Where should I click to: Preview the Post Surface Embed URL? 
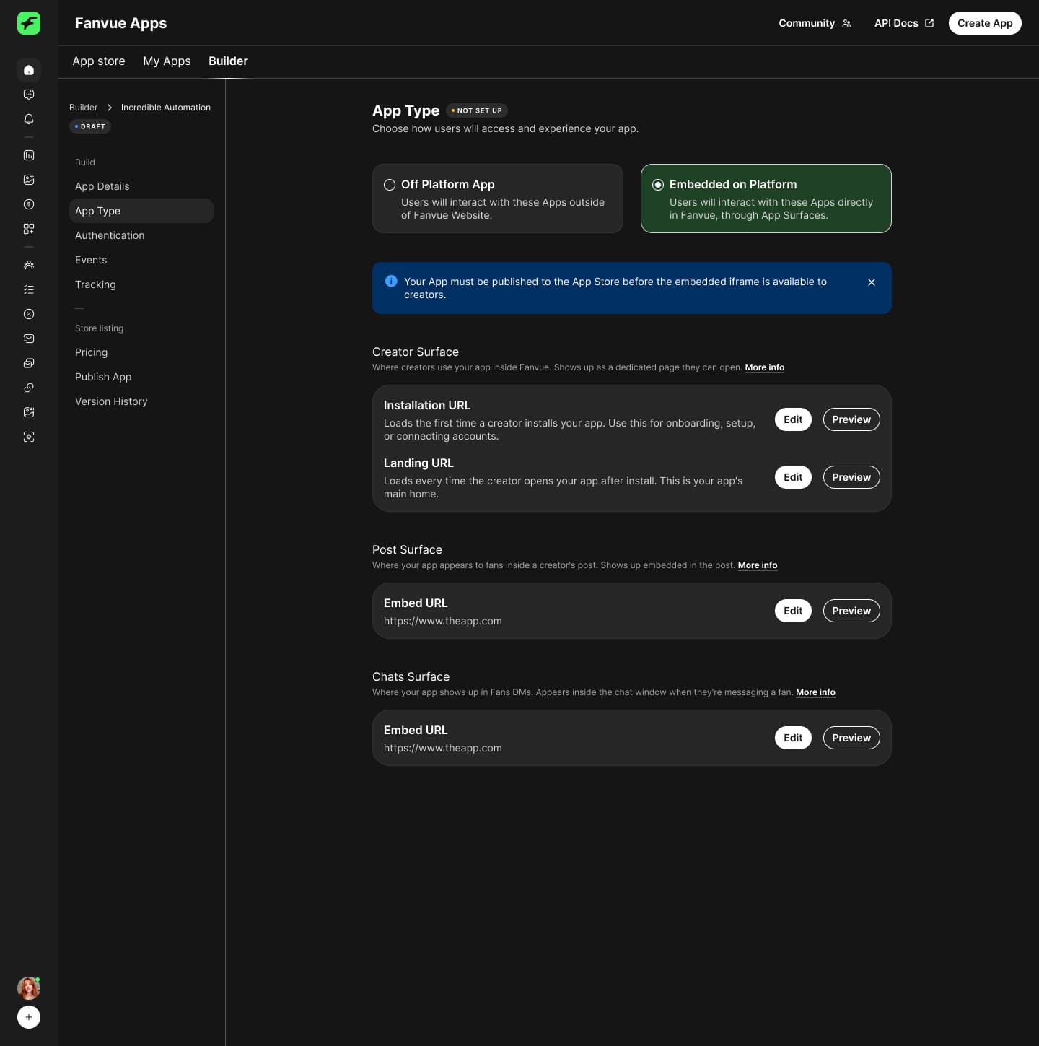click(x=851, y=611)
